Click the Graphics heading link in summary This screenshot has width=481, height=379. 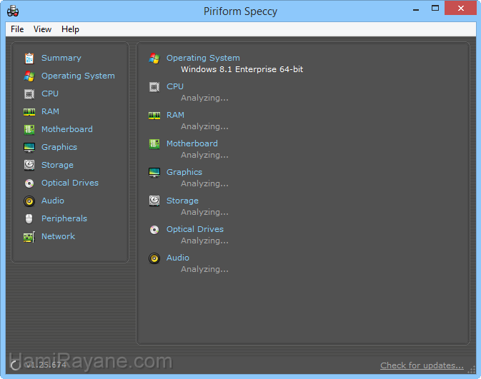coord(184,172)
